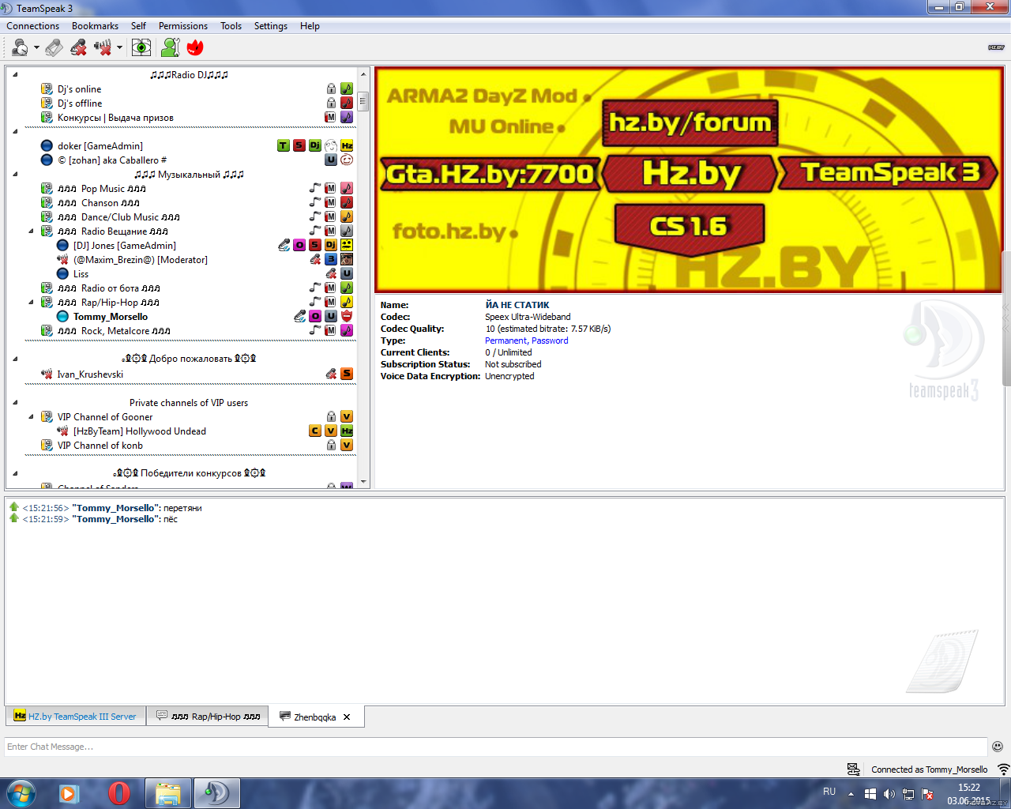Click green T badge on doker row
Image resolution: width=1011 pixels, height=809 pixels.
(284, 145)
